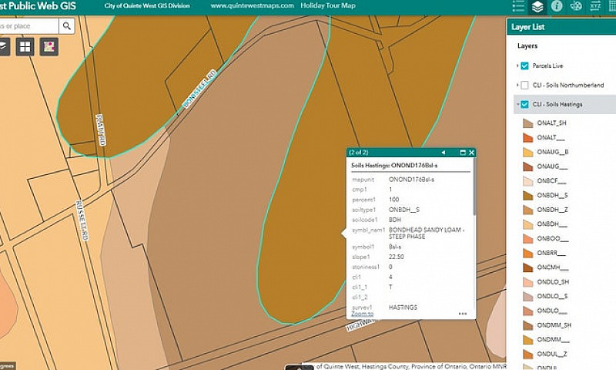Screen dimensions: 616x370
Task: Click City of Quinte West GIS Division link
Action: pyautogui.click(x=147, y=5)
